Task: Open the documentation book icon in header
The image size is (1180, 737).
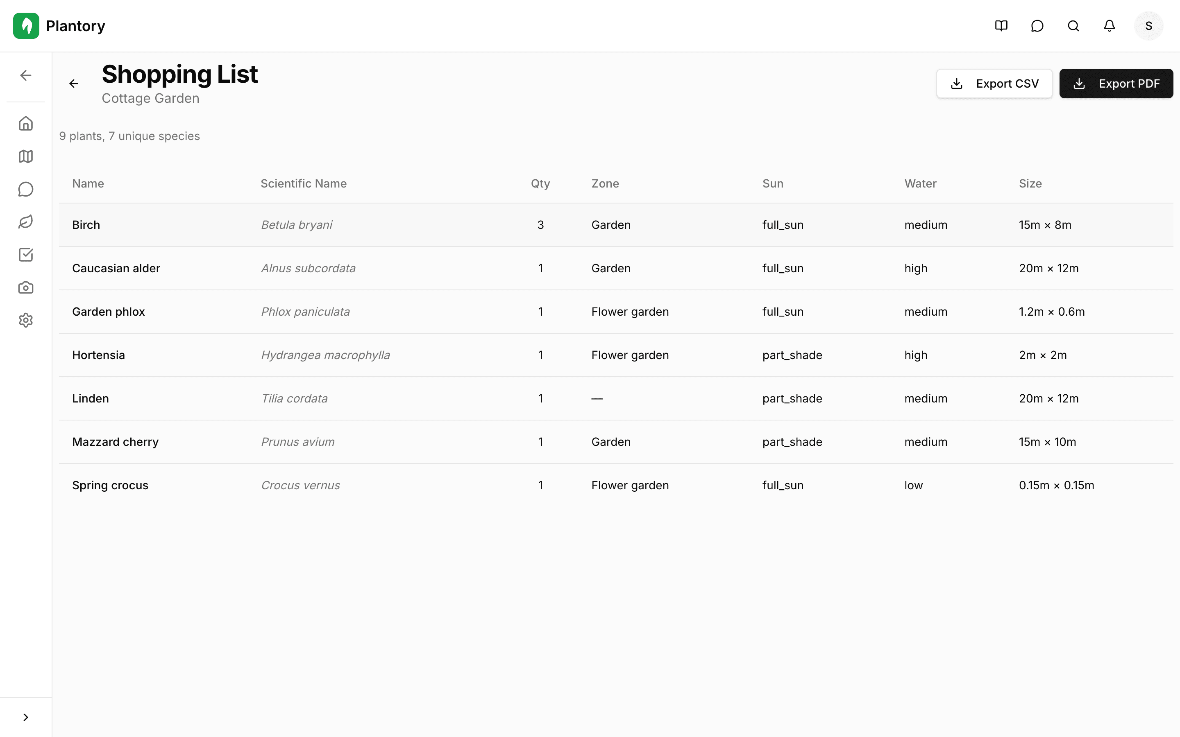Action: 1001,26
